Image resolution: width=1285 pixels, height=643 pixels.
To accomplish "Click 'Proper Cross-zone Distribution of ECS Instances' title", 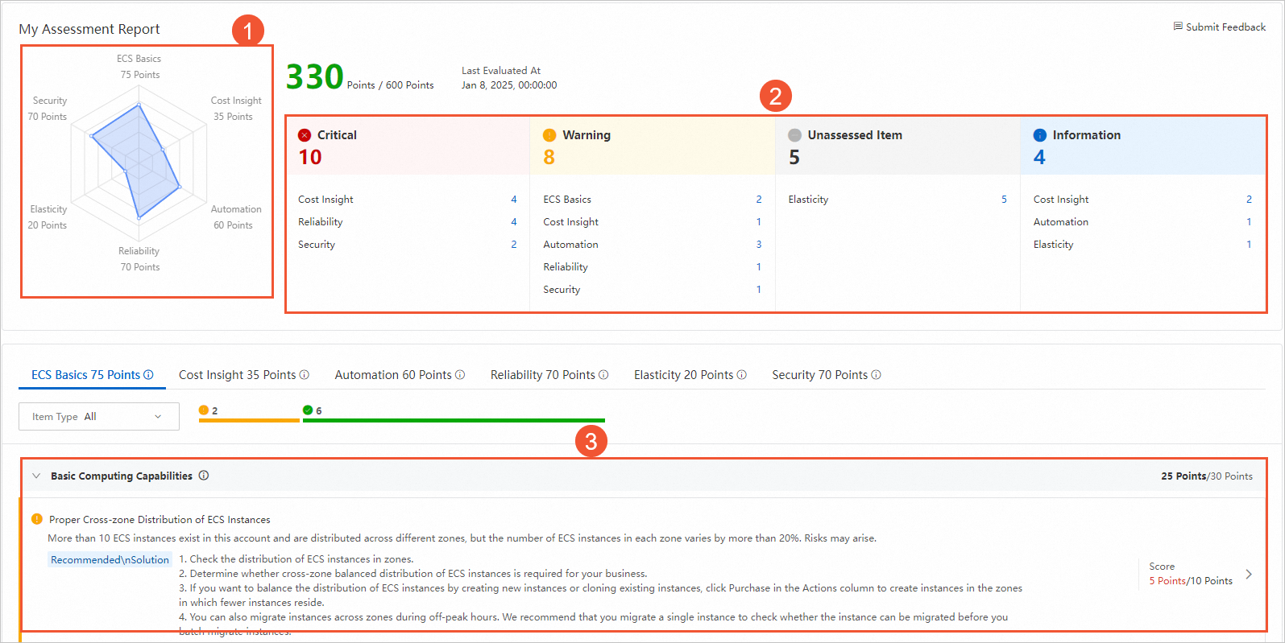I will (x=160, y=520).
